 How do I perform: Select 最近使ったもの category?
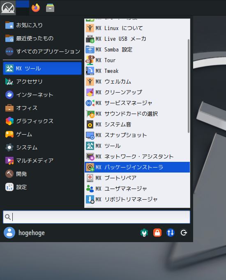coord(42,38)
